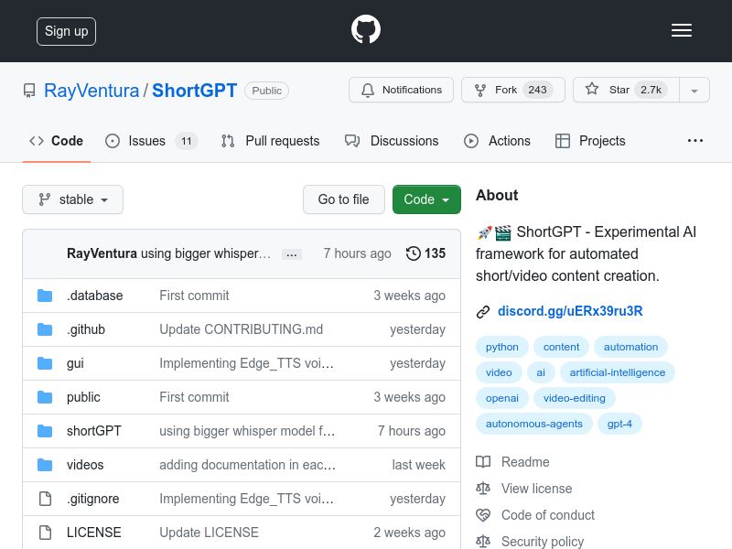The width and height of the screenshot is (732, 549).
Task: Open 'Update LICENSE' commit message
Action: pos(210,533)
